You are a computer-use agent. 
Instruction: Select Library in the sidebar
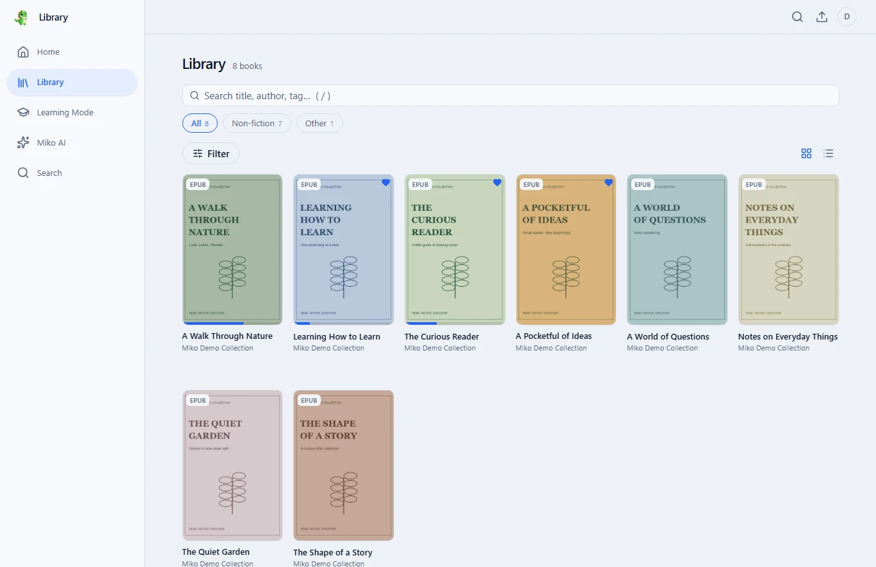(72, 82)
